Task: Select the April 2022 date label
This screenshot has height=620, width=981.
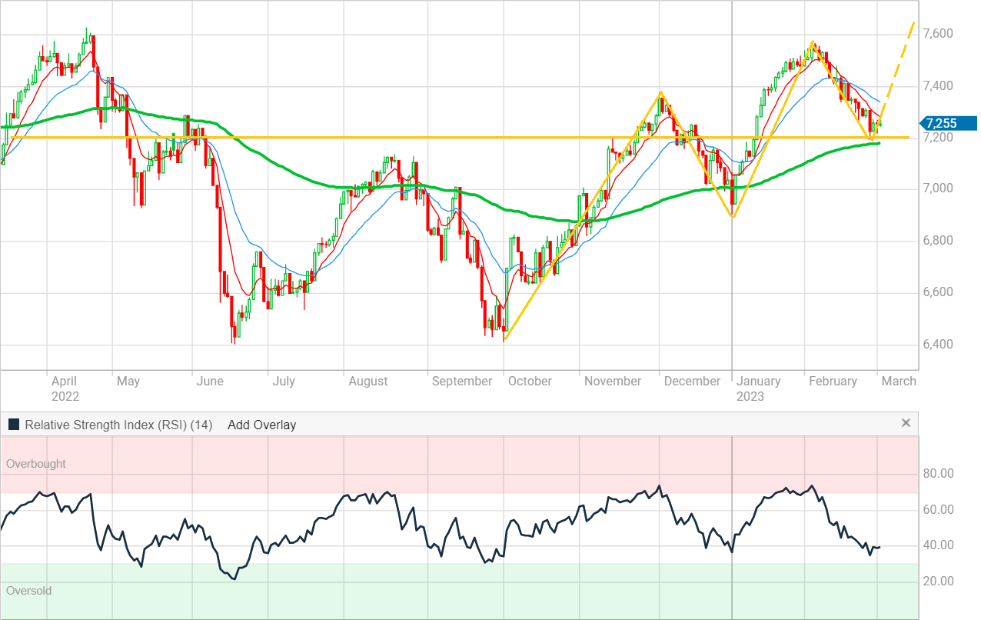Action: 65,388
